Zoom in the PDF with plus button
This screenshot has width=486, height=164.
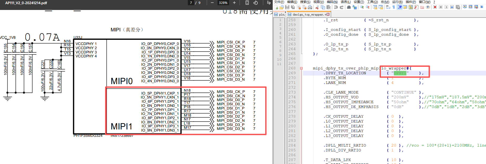[x=234, y=3]
